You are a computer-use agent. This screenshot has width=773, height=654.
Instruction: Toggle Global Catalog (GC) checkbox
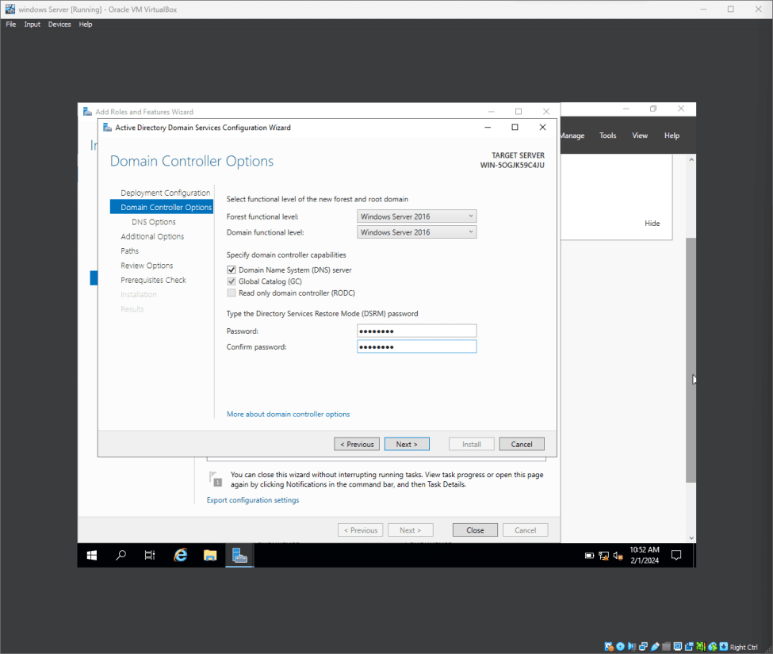click(232, 281)
